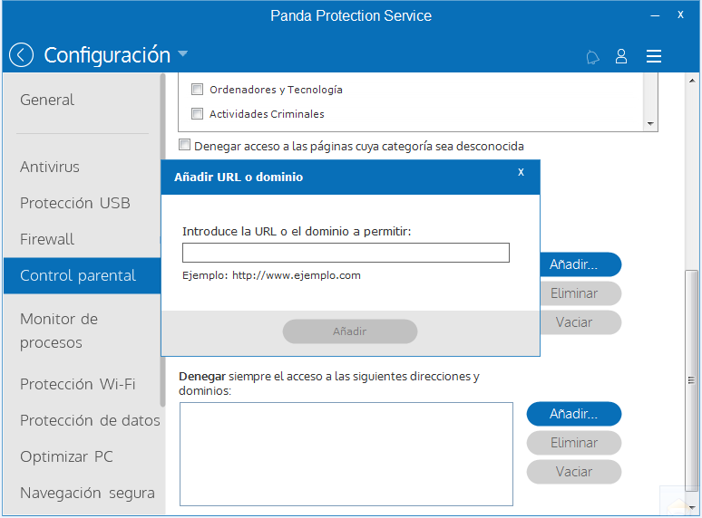Click the category list down arrow
This screenshot has height=518, width=702.
[x=650, y=124]
